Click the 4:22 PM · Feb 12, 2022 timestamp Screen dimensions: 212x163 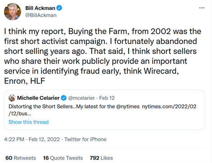tap(32, 139)
